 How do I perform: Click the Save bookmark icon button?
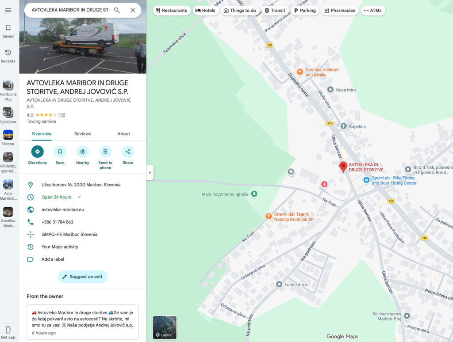tap(60, 152)
